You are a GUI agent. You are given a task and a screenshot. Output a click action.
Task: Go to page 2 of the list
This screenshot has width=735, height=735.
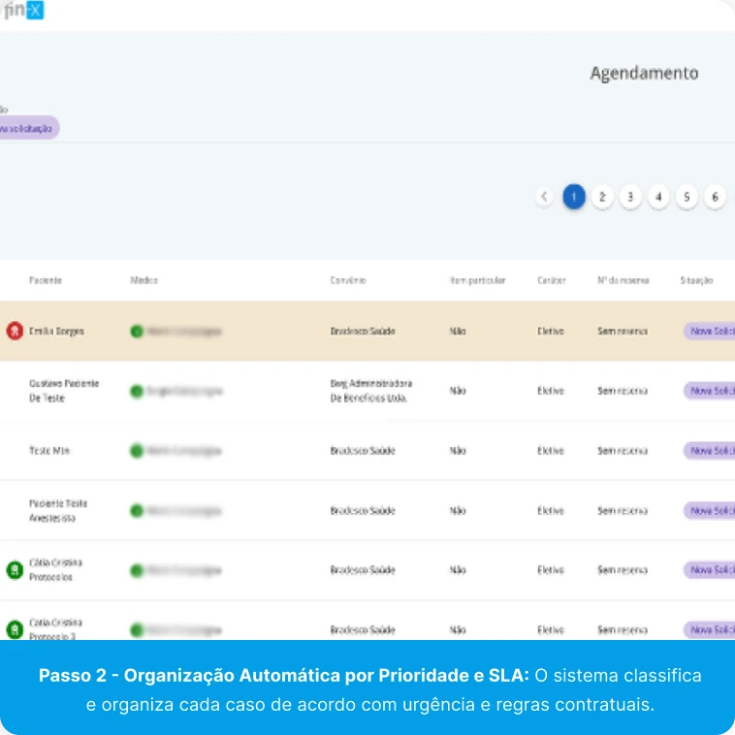pos(602,197)
